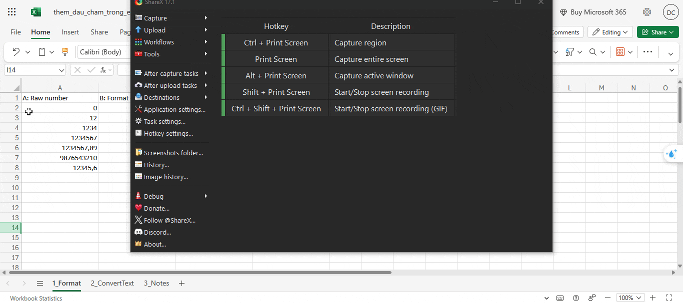Add a new sheet with plus icon
This screenshot has width=683, height=303.
click(181, 284)
